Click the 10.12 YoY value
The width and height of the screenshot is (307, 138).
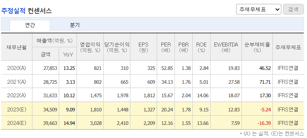(x=69, y=96)
